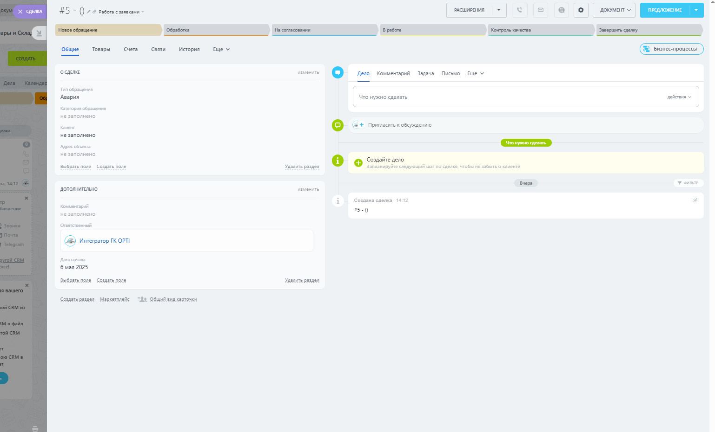Open the gear settings icon
Screen dimensions: 715x432
(x=581, y=10)
